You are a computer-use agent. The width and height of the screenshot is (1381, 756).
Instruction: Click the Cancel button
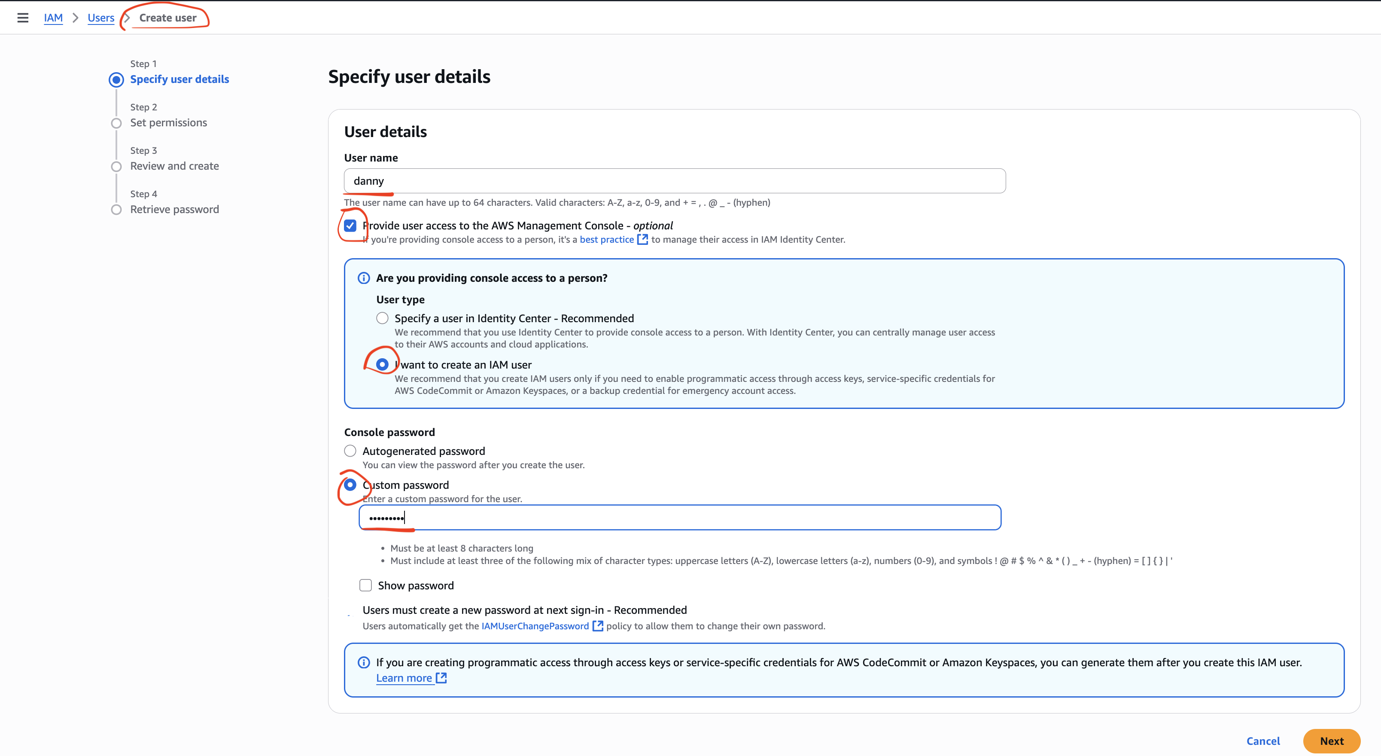(1262, 741)
